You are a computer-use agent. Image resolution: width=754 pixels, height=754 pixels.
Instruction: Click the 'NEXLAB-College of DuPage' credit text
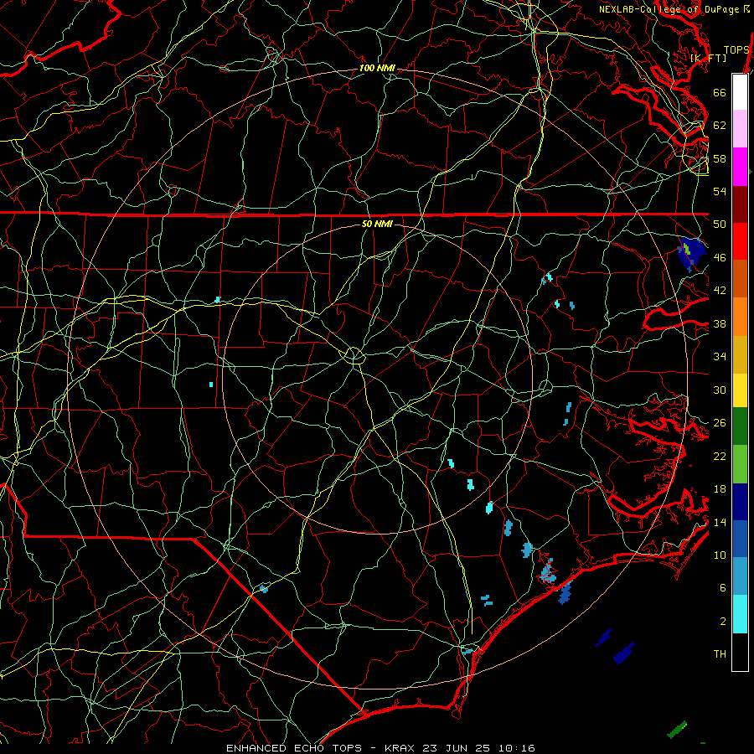[x=670, y=9]
